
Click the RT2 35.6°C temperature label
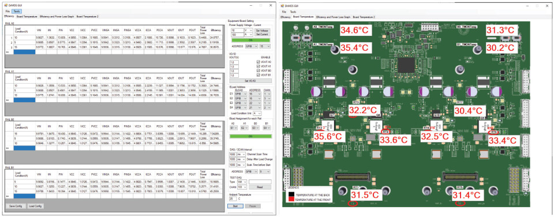coord(328,136)
